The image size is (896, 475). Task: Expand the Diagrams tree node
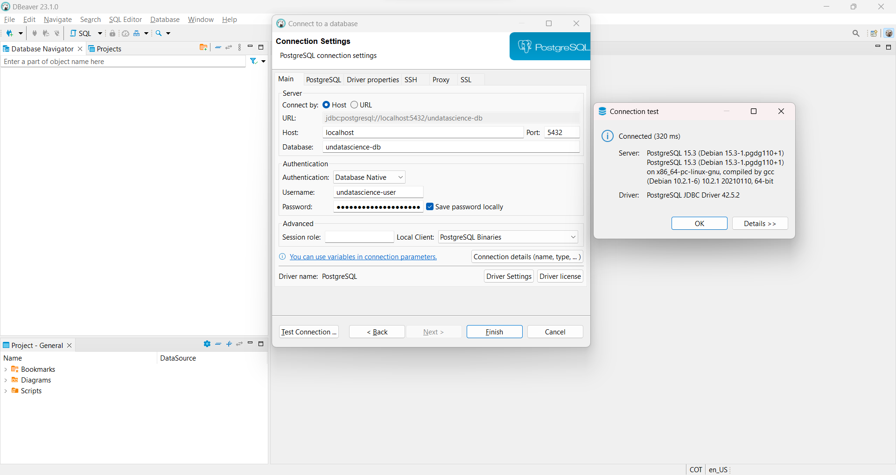[6, 380]
